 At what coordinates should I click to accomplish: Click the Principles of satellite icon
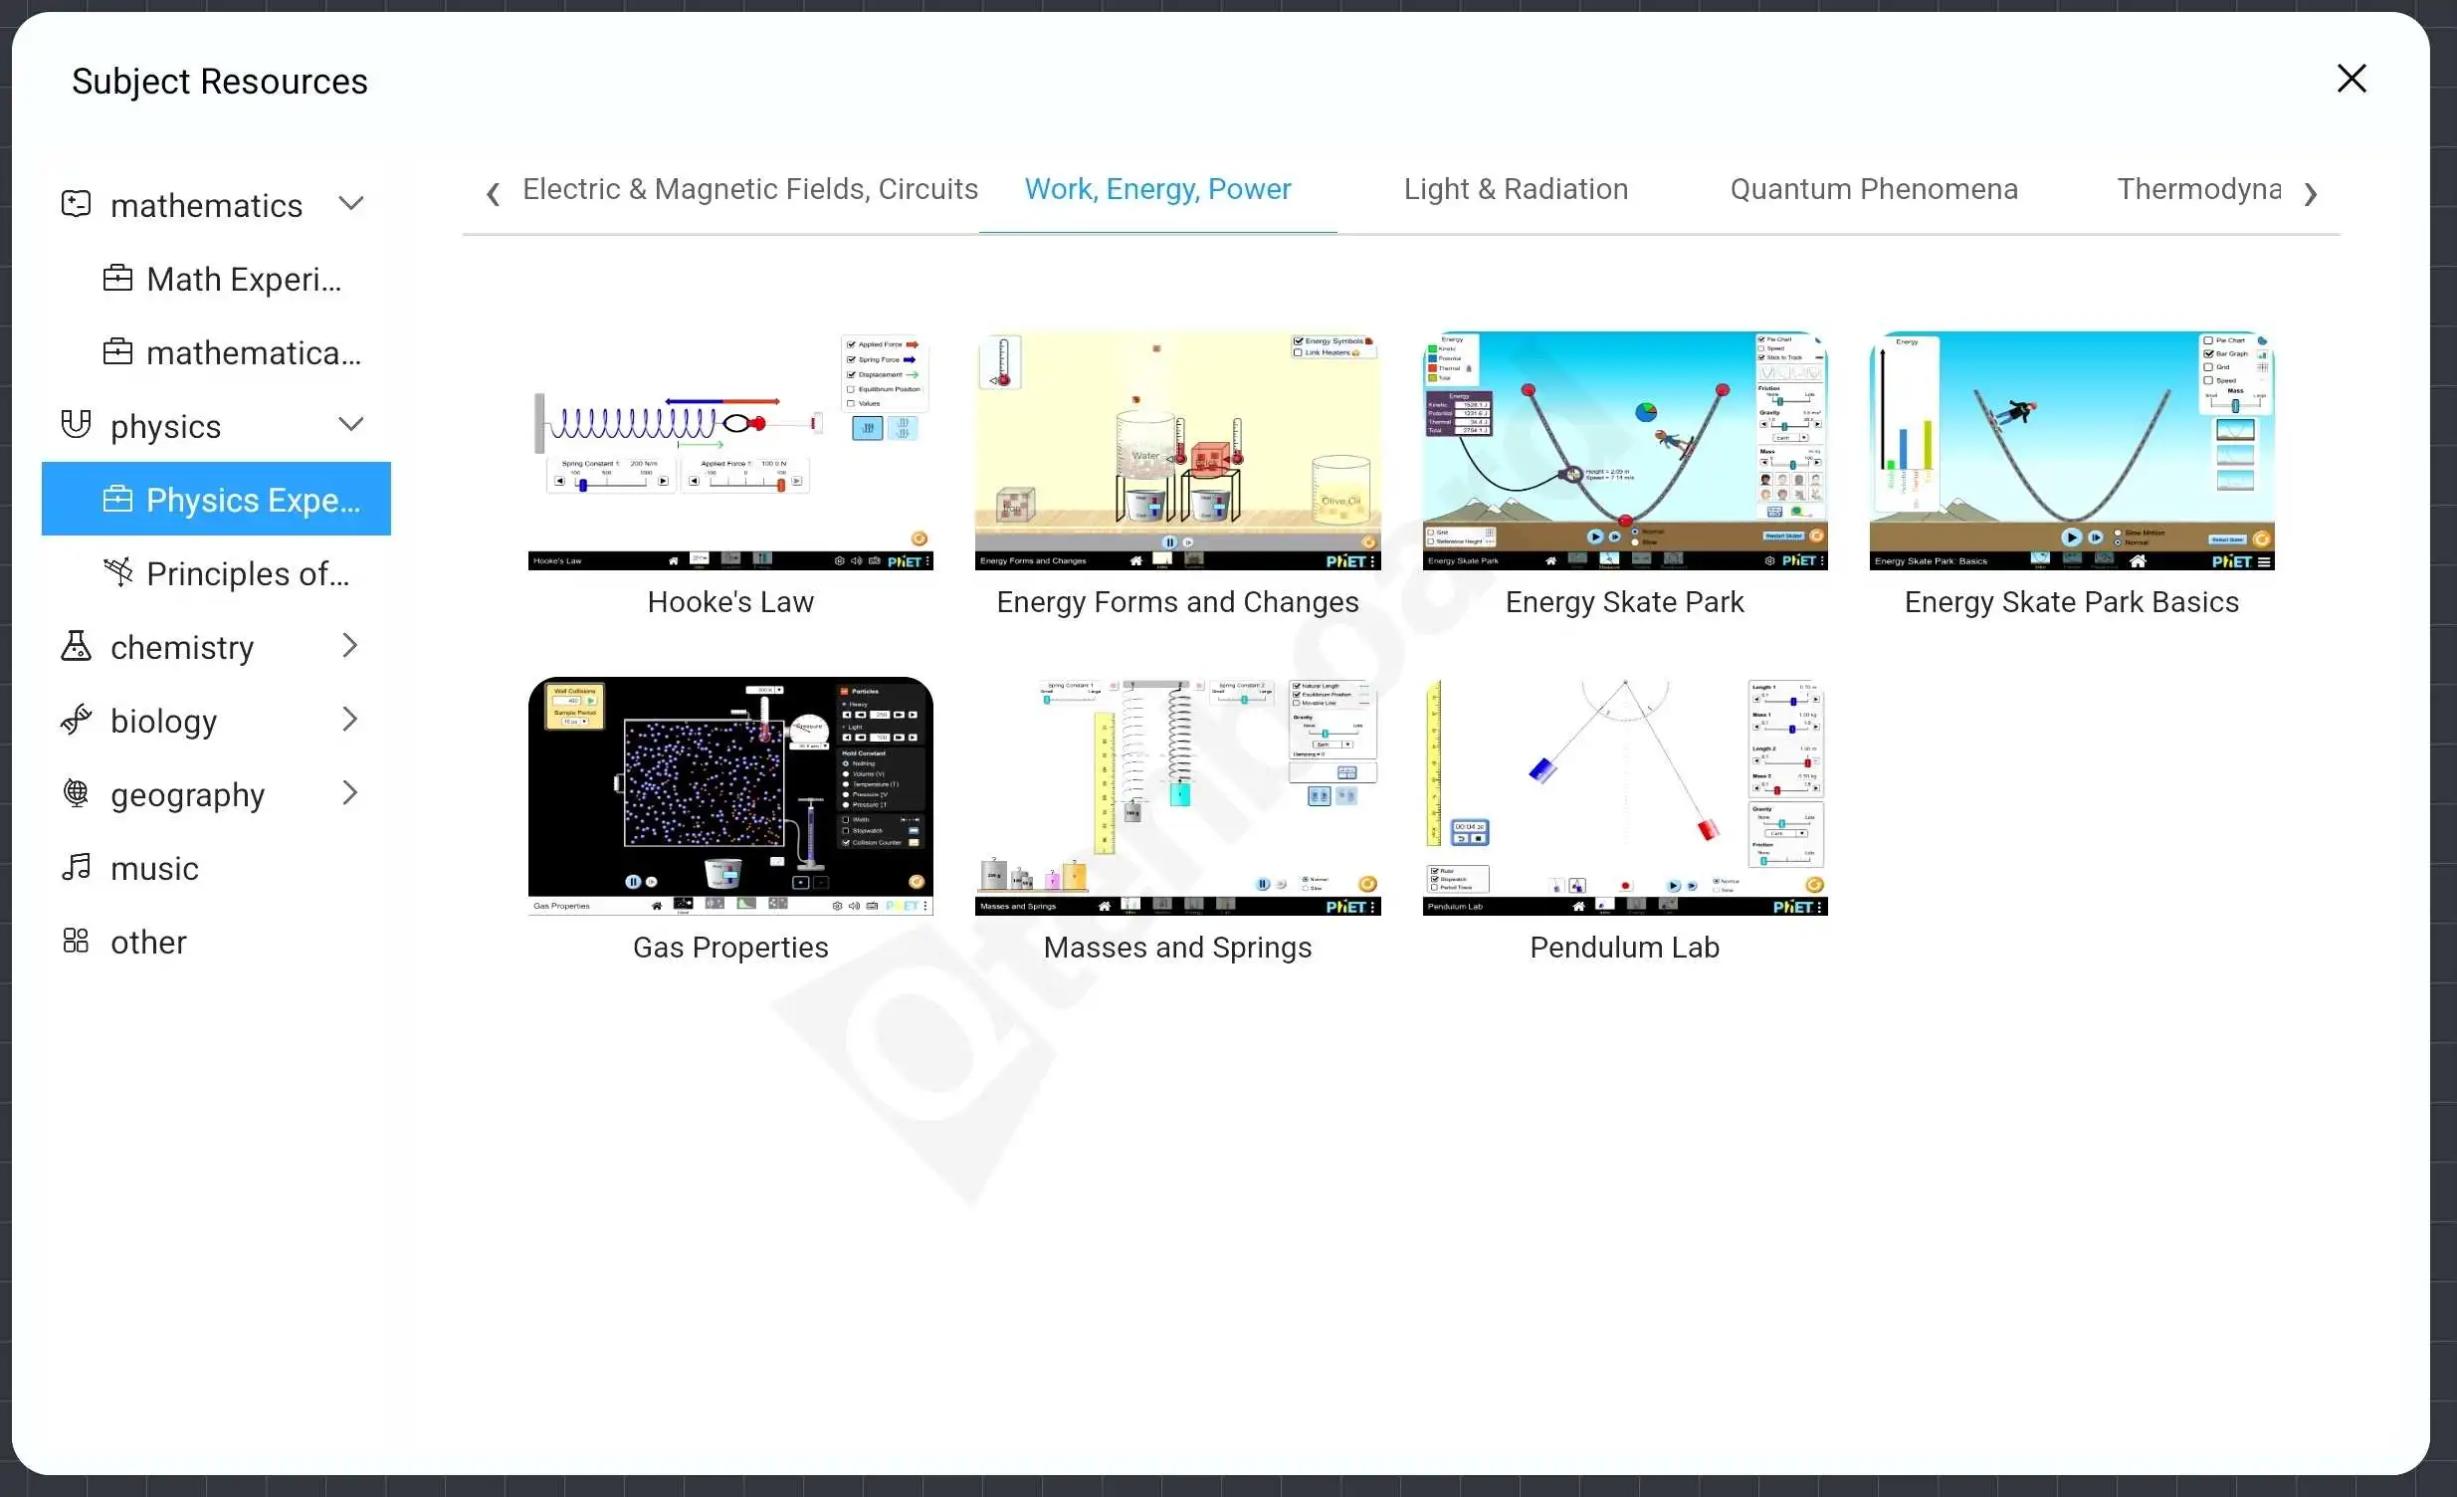pyautogui.click(x=117, y=572)
